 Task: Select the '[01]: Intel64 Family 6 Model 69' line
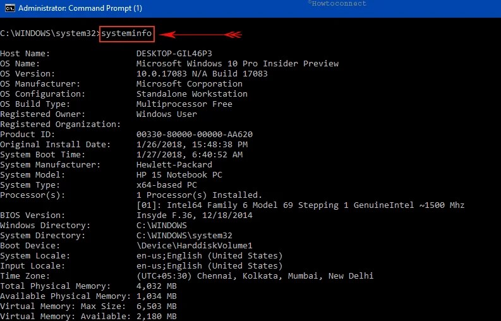[300, 205]
